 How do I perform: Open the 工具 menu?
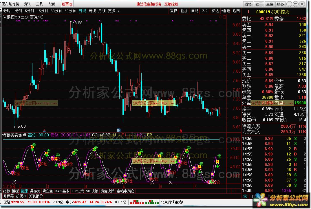(x=39, y=4)
